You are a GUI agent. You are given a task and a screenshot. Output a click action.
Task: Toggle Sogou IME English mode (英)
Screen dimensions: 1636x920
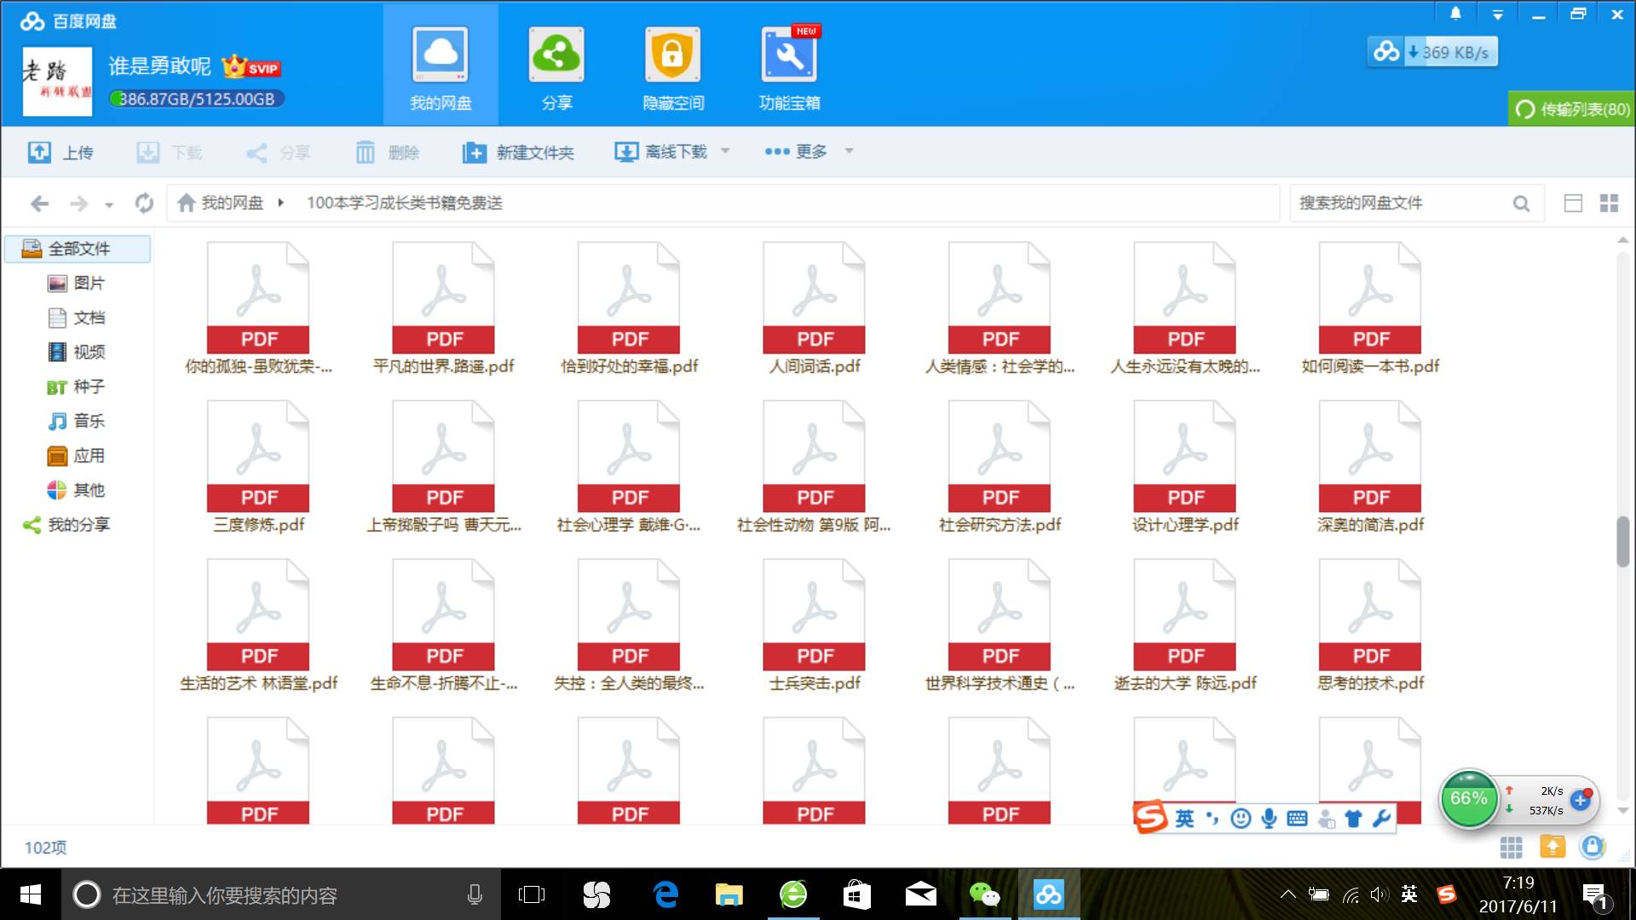coord(1184,819)
